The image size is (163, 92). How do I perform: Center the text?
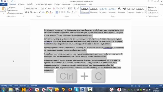click(x=59, y=12)
